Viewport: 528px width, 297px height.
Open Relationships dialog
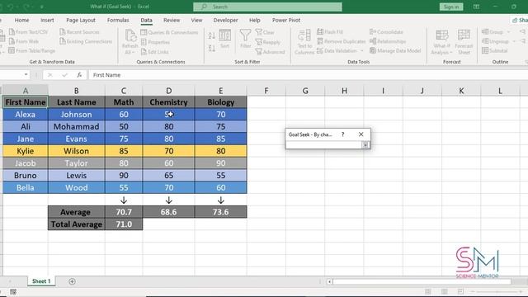tap(388, 41)
